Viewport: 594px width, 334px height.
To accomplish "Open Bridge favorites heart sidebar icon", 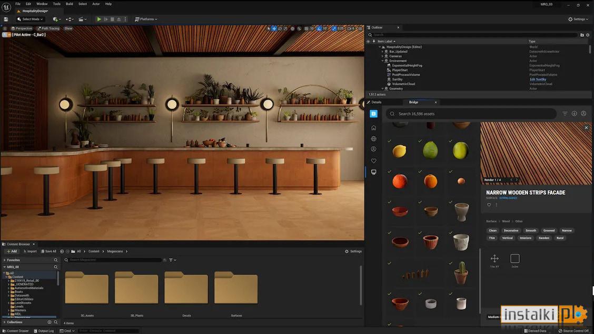I will (x=373, y=161).
